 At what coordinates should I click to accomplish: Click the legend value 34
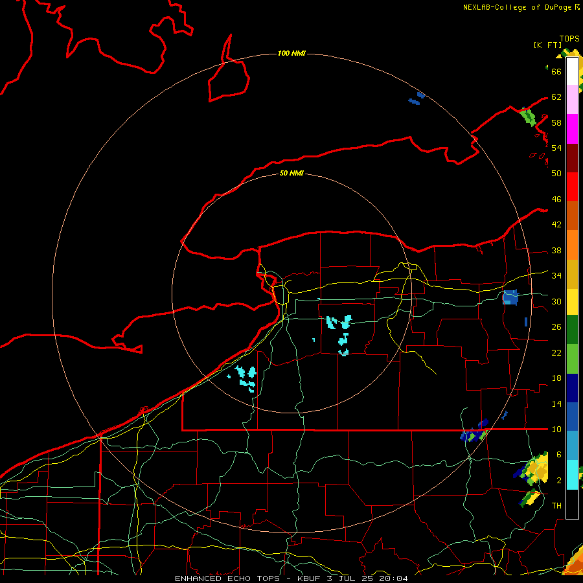(x=556, y=276)
